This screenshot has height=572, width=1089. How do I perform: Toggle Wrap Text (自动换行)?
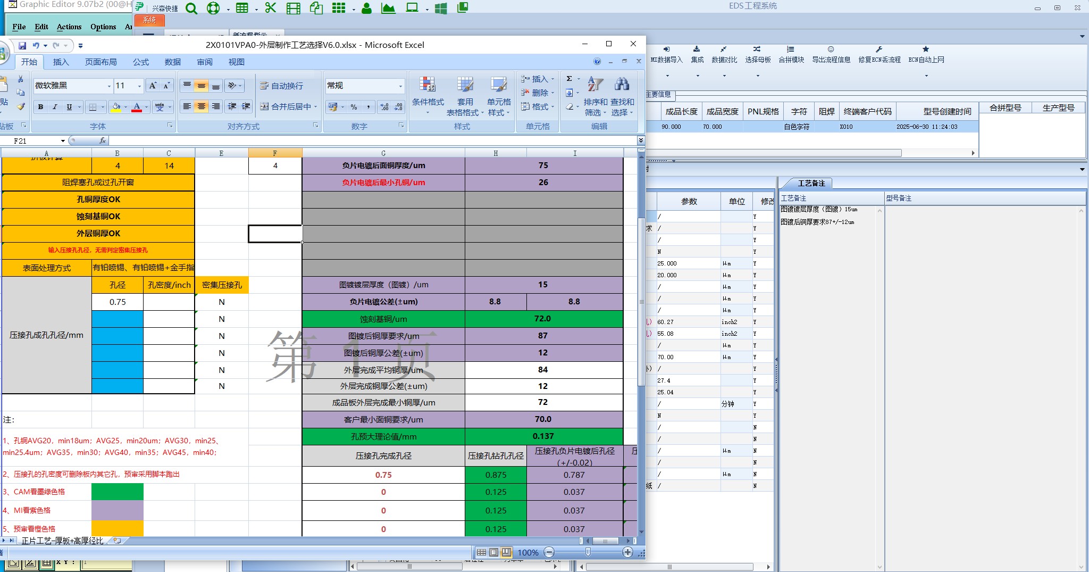coord(282,86)
